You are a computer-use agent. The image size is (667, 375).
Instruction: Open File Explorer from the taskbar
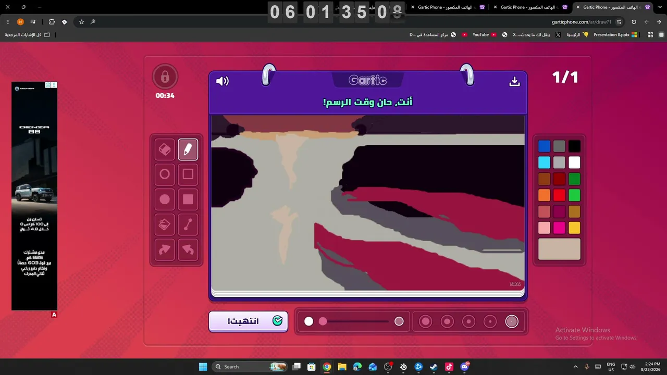(x=342, y=367)
